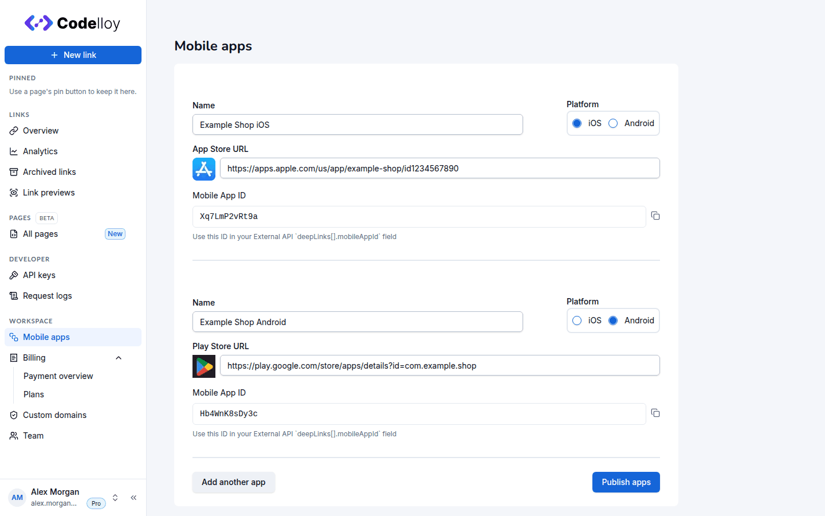Click the Example Shop Android name field
Screen dimensions: 825x516
coord(357,322)
